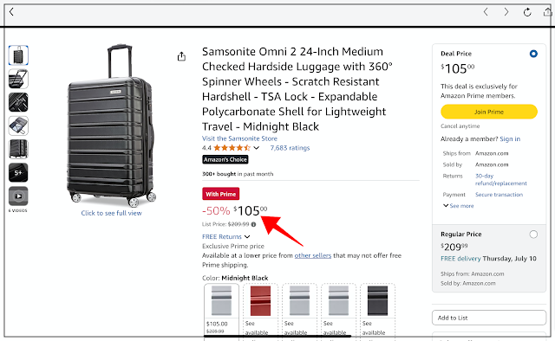Select the Deal Price radio button
This screenshot has width=555, height=341.
pos(533,54)
